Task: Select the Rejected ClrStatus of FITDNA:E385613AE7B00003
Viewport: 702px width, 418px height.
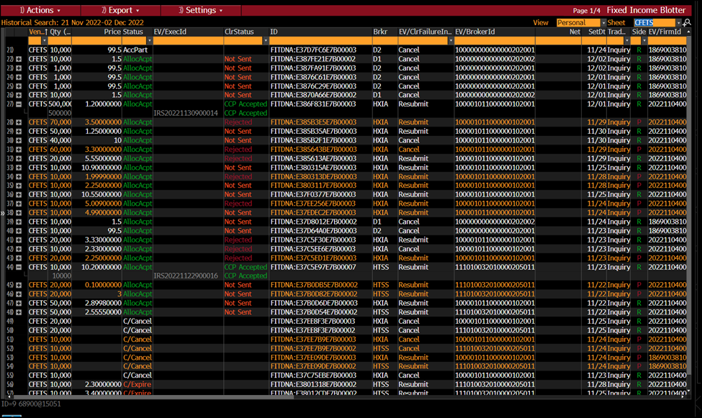Action: pos(238,158)
